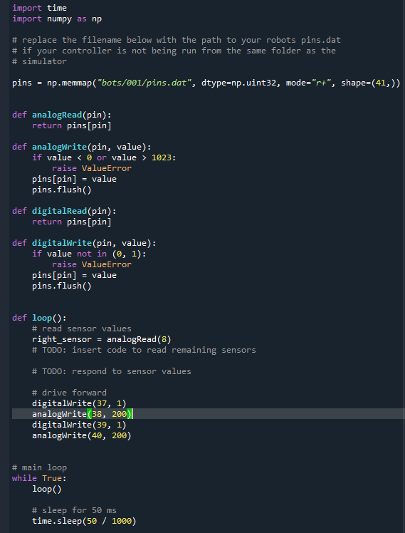Viewport: 405px width, 533px height.
Task: Click the '# main loop' comment
Action: 39,467
